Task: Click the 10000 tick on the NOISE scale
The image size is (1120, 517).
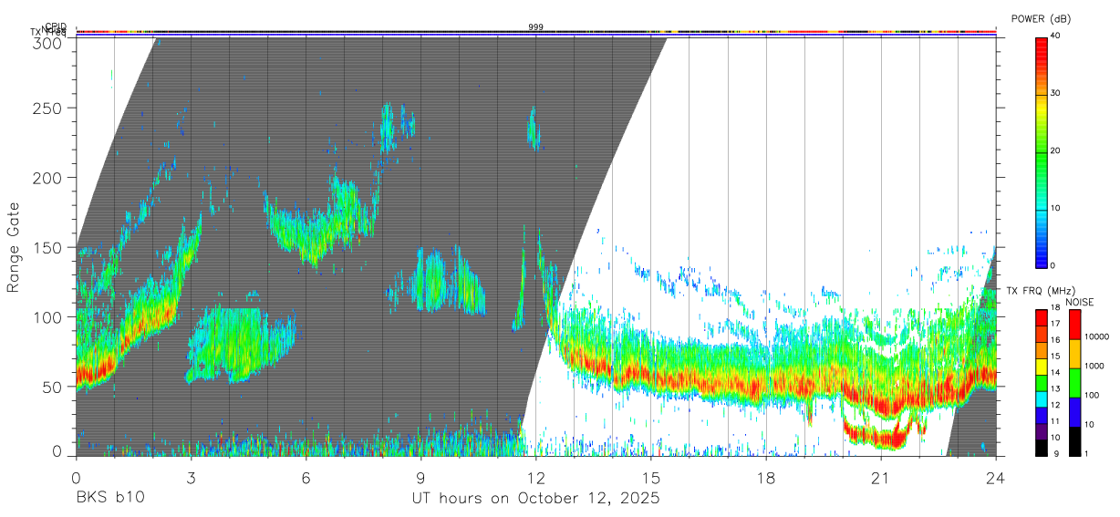Action: coord(1097,336)
